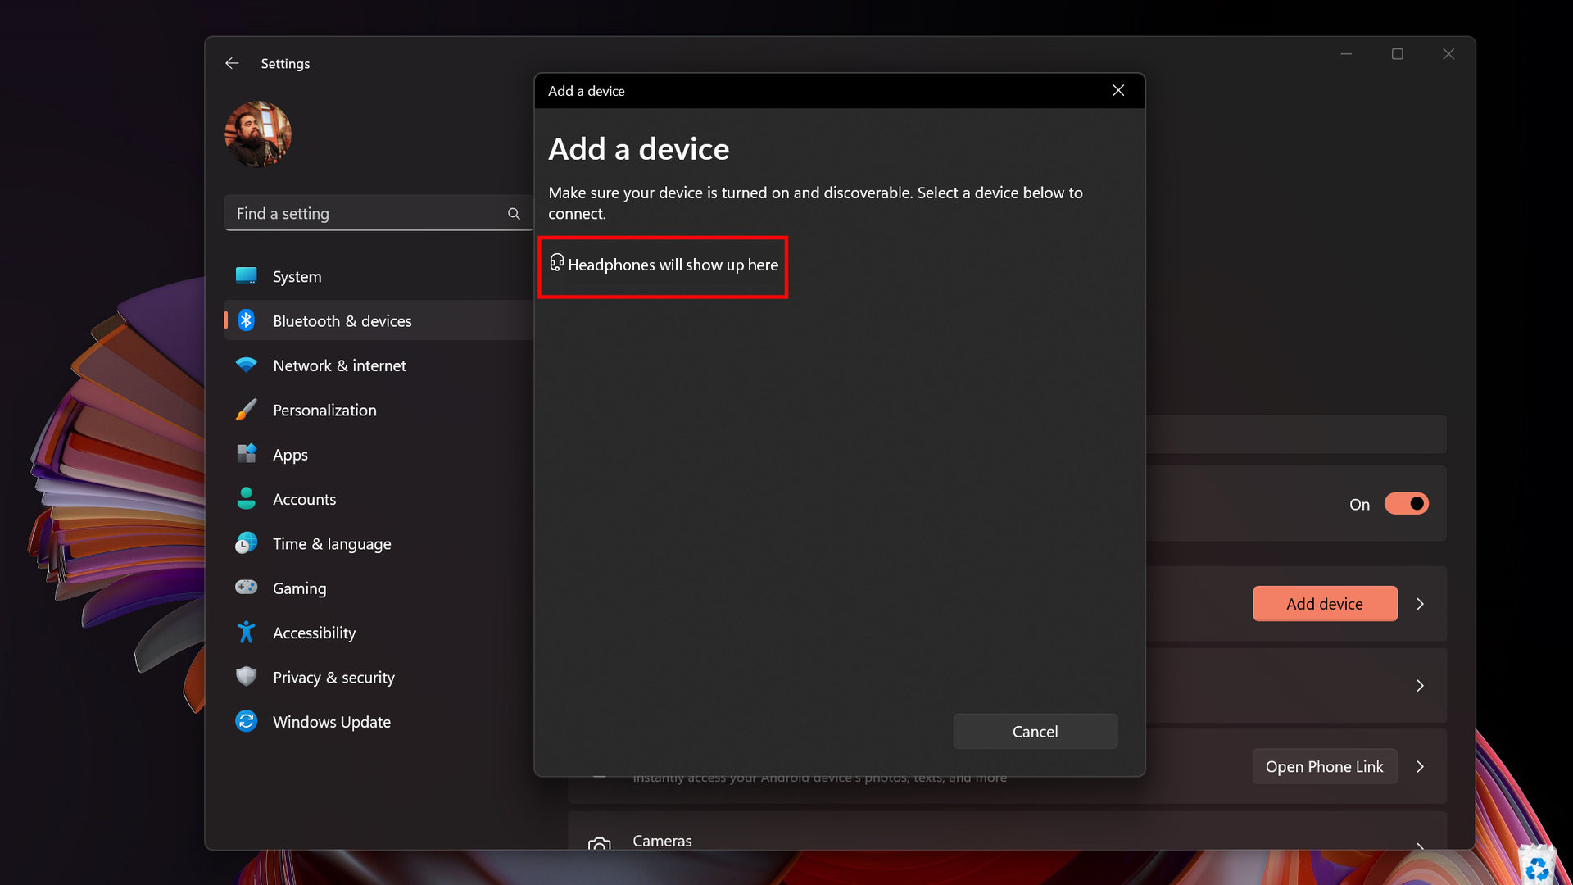Click the Privacy & security shield icon
Screen dimensions: 1573x885
pyautogui.click(x=246, y=676)
